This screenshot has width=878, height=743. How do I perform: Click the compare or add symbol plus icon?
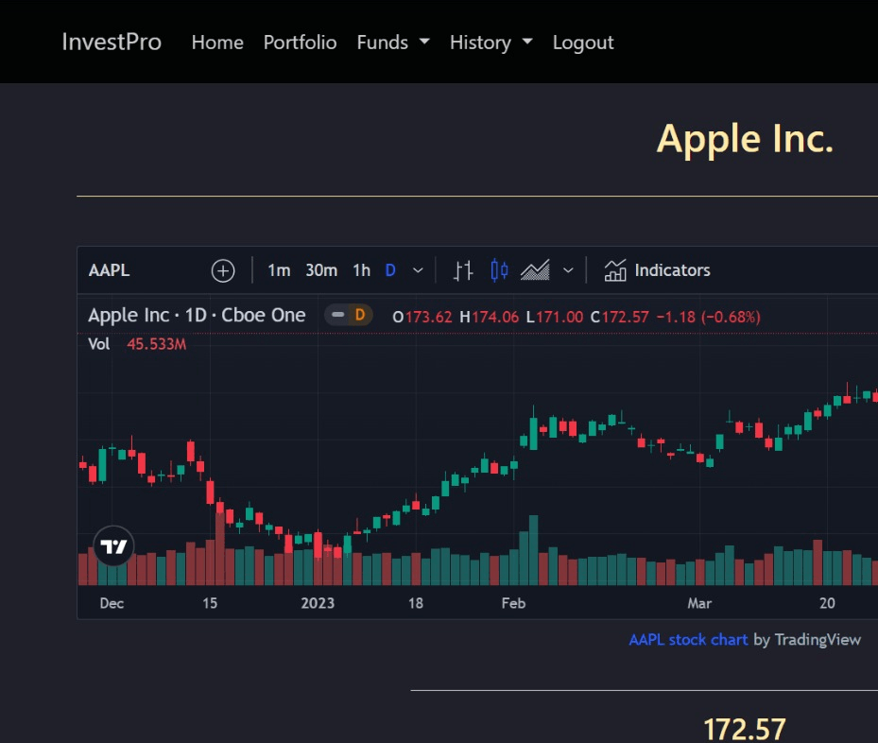point(223,271)
